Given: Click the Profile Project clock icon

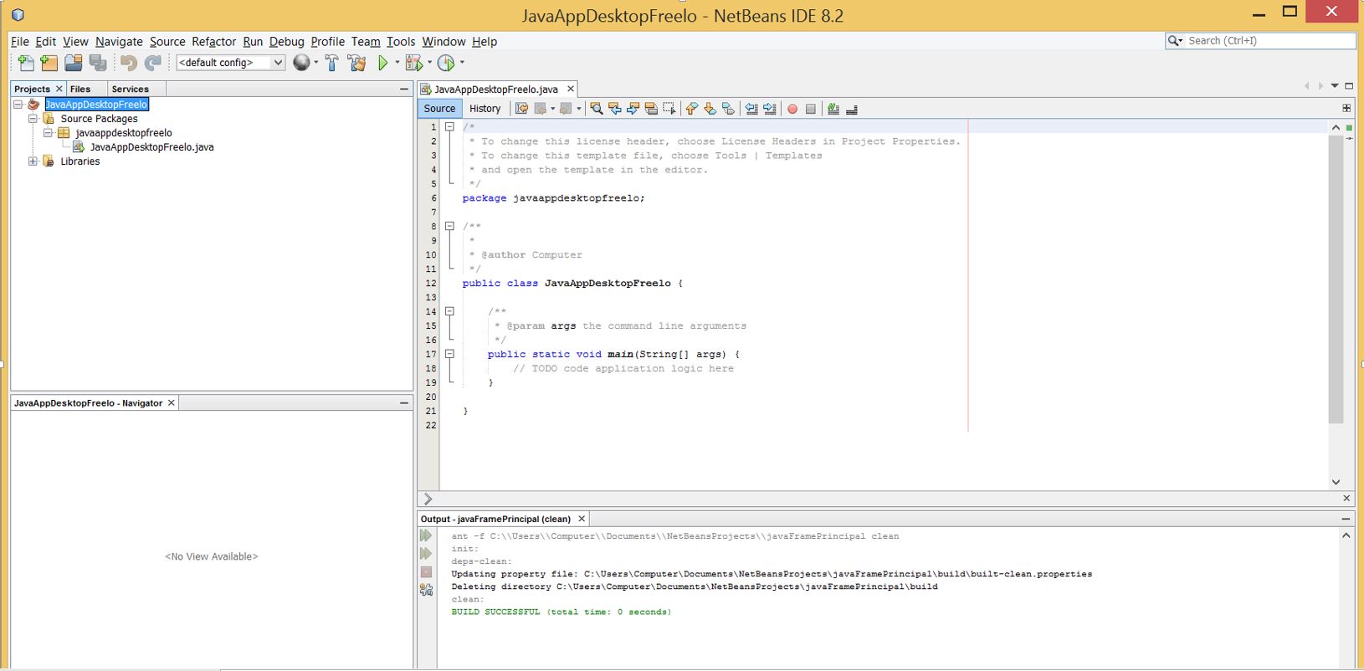Looking at the screenshot, I should [x=446, y=63].
